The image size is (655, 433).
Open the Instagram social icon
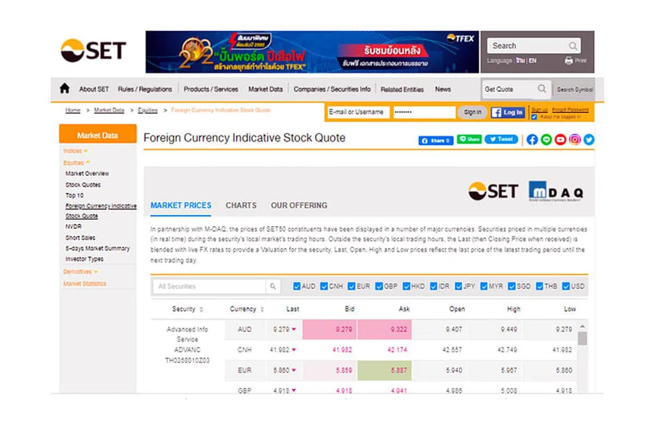575,140
